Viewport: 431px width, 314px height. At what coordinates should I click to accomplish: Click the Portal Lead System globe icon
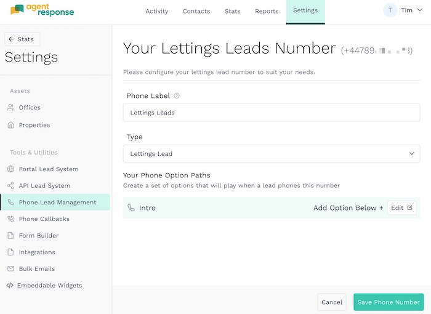[x=10, y=169]
